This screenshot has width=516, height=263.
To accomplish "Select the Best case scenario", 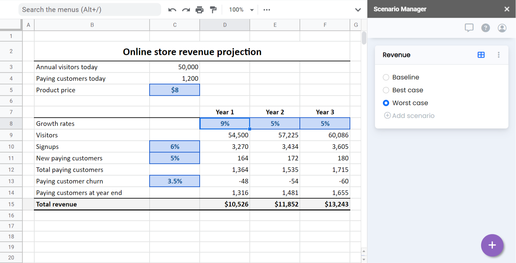I will coord(386,90).
